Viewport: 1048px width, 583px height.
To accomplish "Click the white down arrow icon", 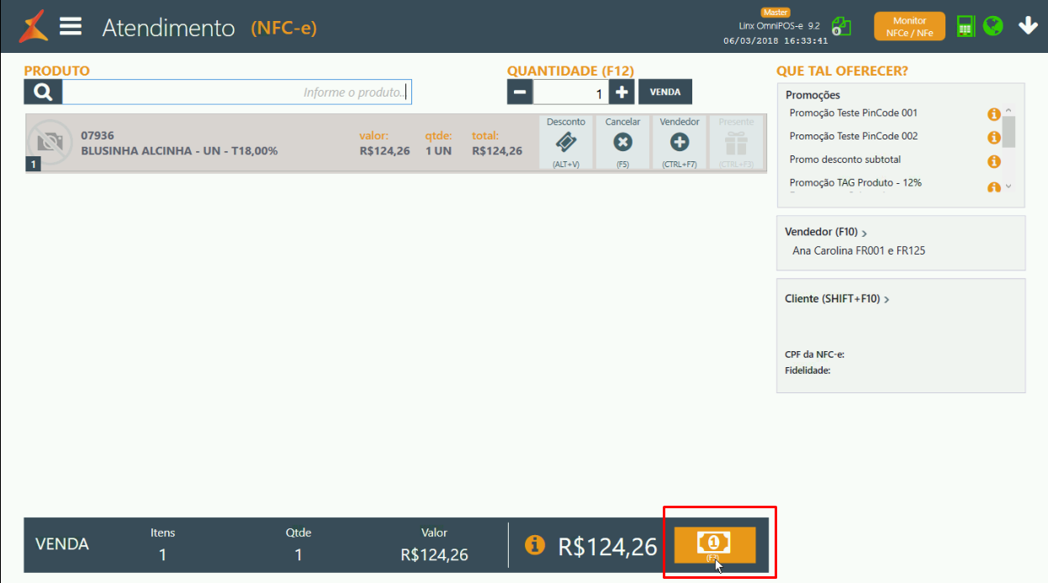I will (x=1028, y=26).
